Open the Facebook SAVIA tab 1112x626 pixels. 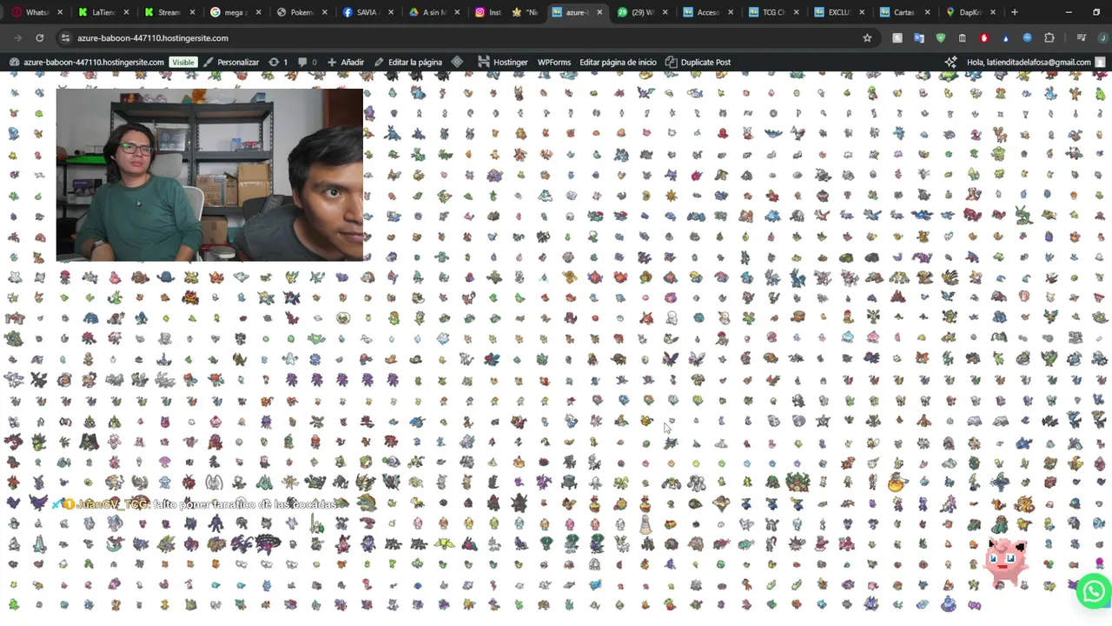pyautogui.click(x=369, y=12)
